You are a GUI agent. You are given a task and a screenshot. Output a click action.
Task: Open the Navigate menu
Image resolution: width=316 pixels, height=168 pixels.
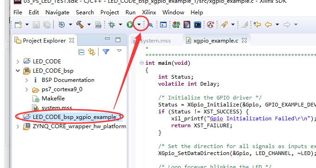57,12
